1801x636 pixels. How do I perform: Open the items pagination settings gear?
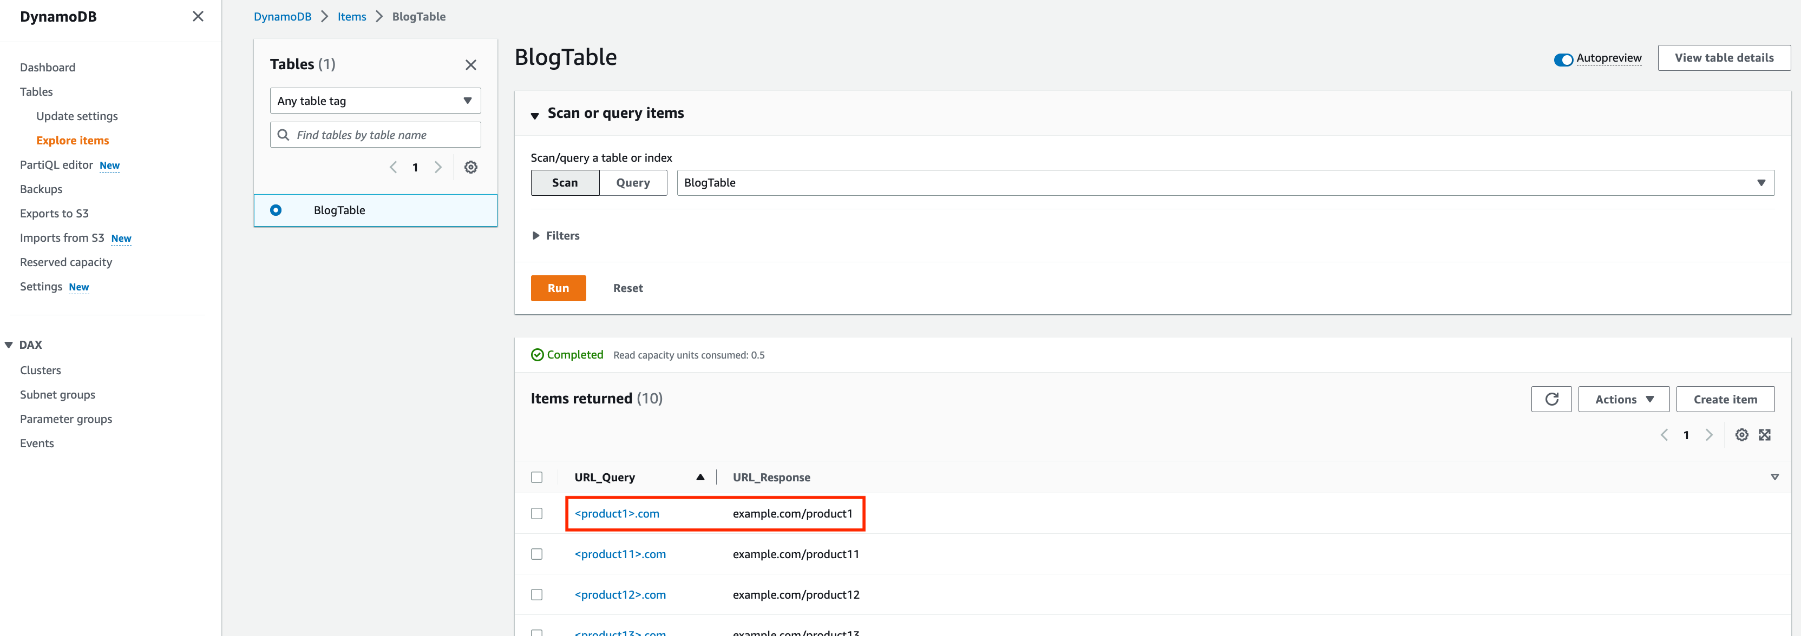(x=1741, y=434)
